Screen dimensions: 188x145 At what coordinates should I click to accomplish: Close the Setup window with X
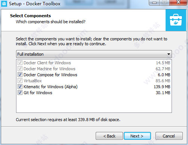178,2
